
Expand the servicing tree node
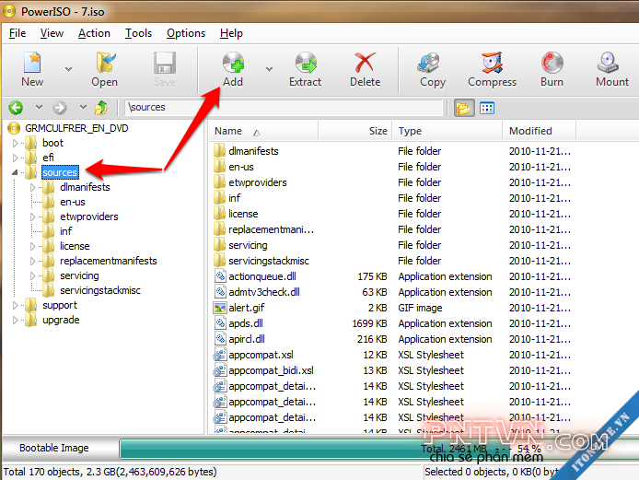point(33,276)
